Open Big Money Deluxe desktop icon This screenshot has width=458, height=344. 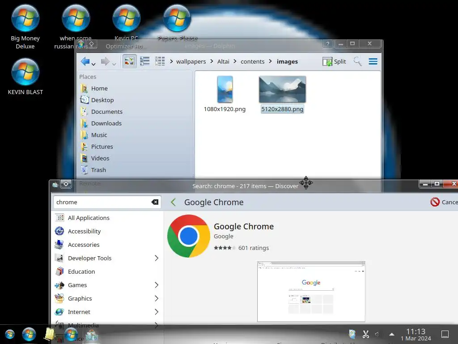[25, 26]
